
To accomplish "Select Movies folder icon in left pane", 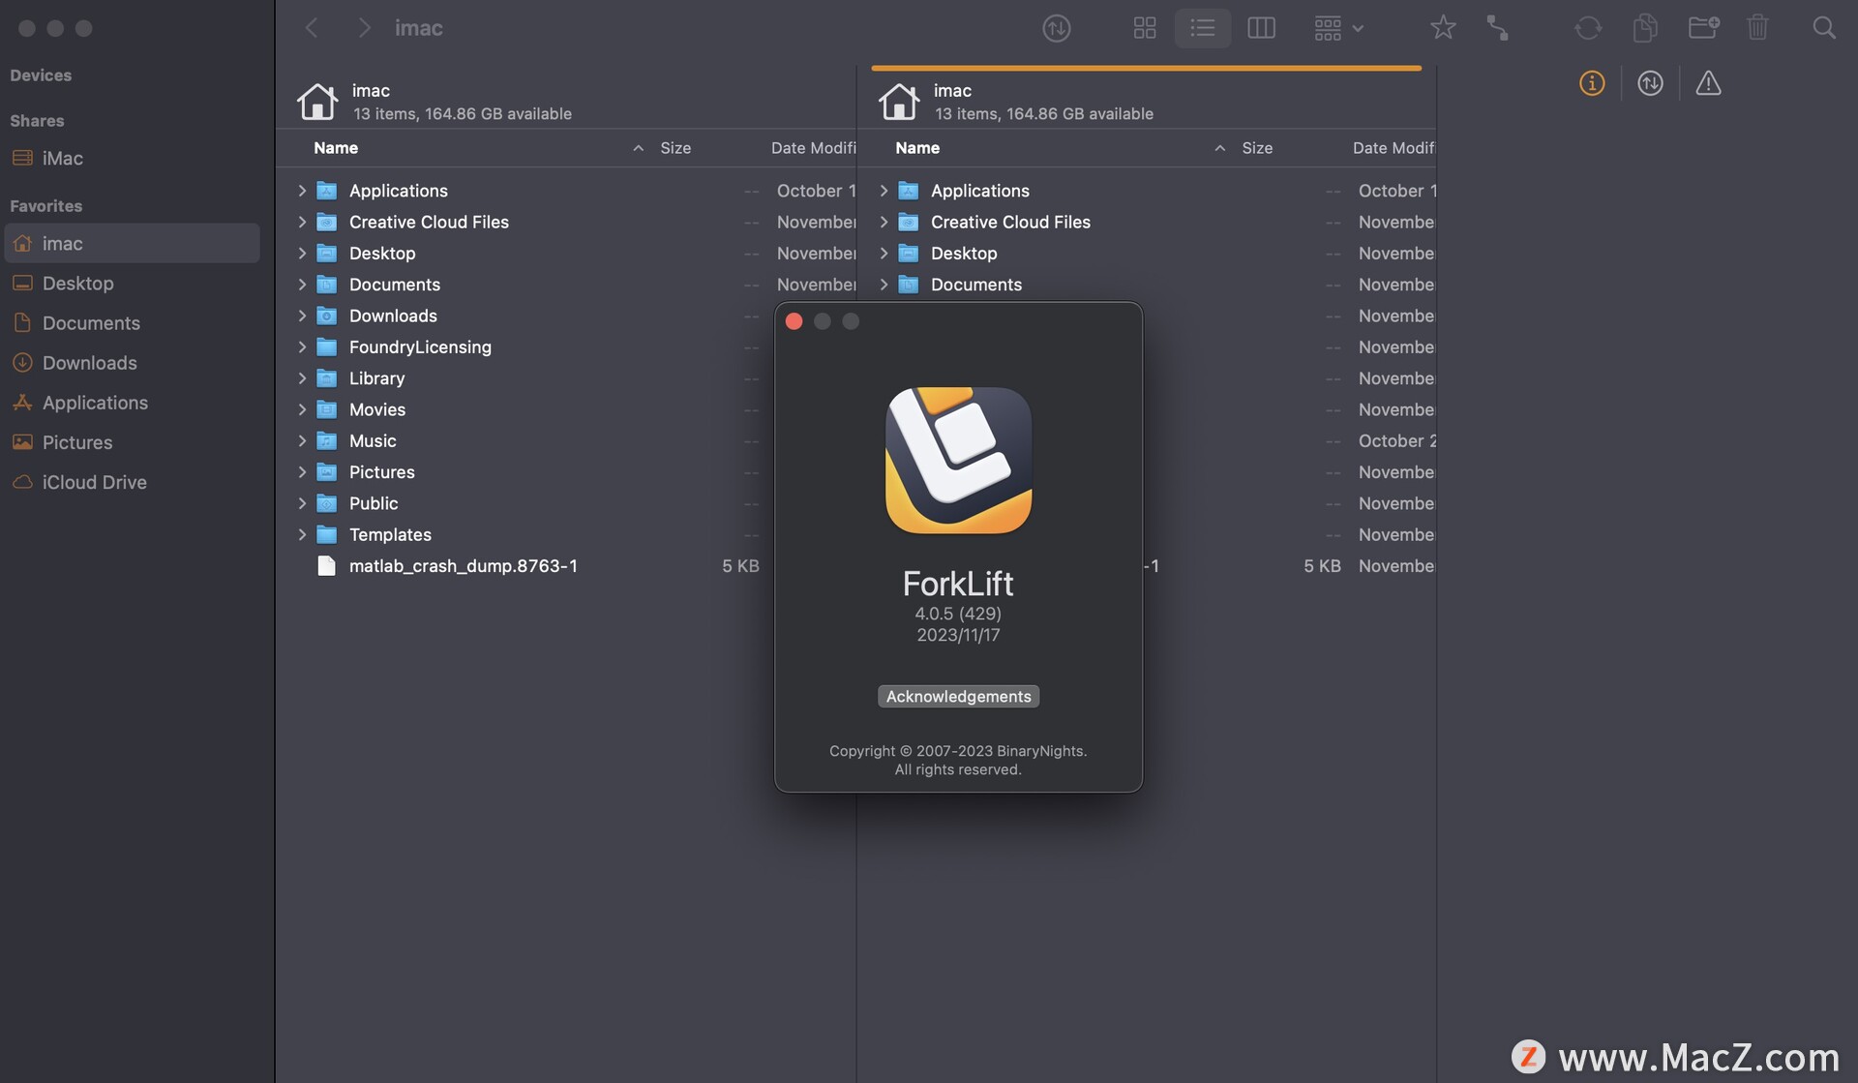I will (x=327, y=409).
